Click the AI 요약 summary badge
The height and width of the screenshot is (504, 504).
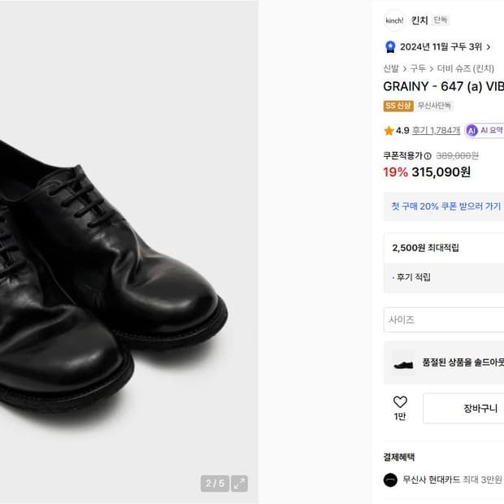coord(484,130)
